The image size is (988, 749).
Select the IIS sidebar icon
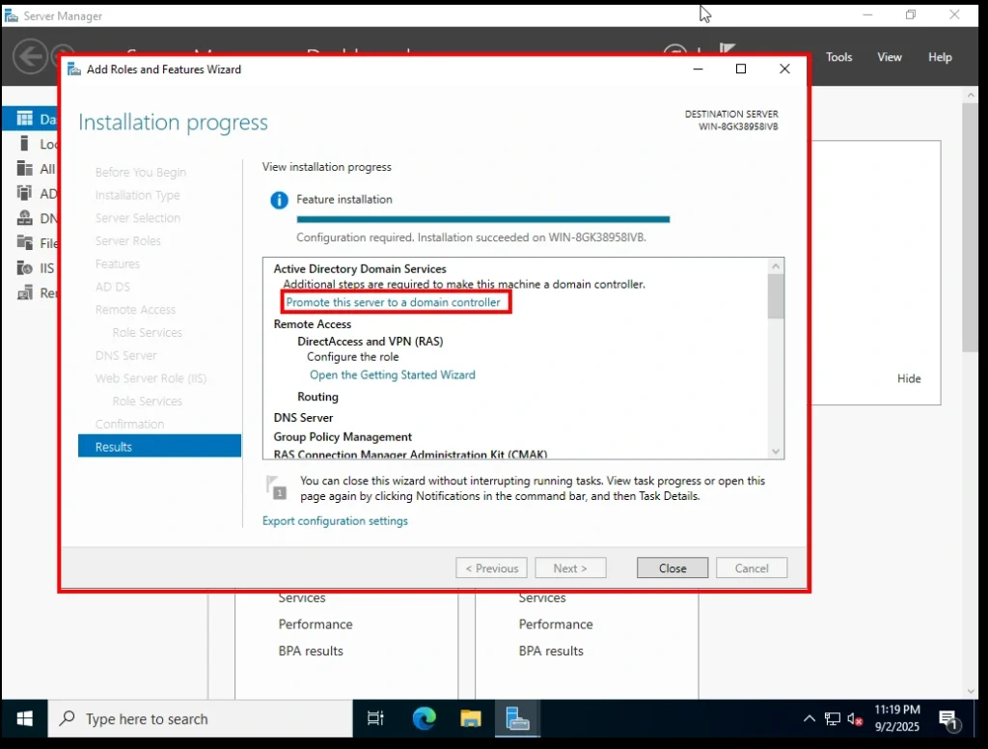24,268
